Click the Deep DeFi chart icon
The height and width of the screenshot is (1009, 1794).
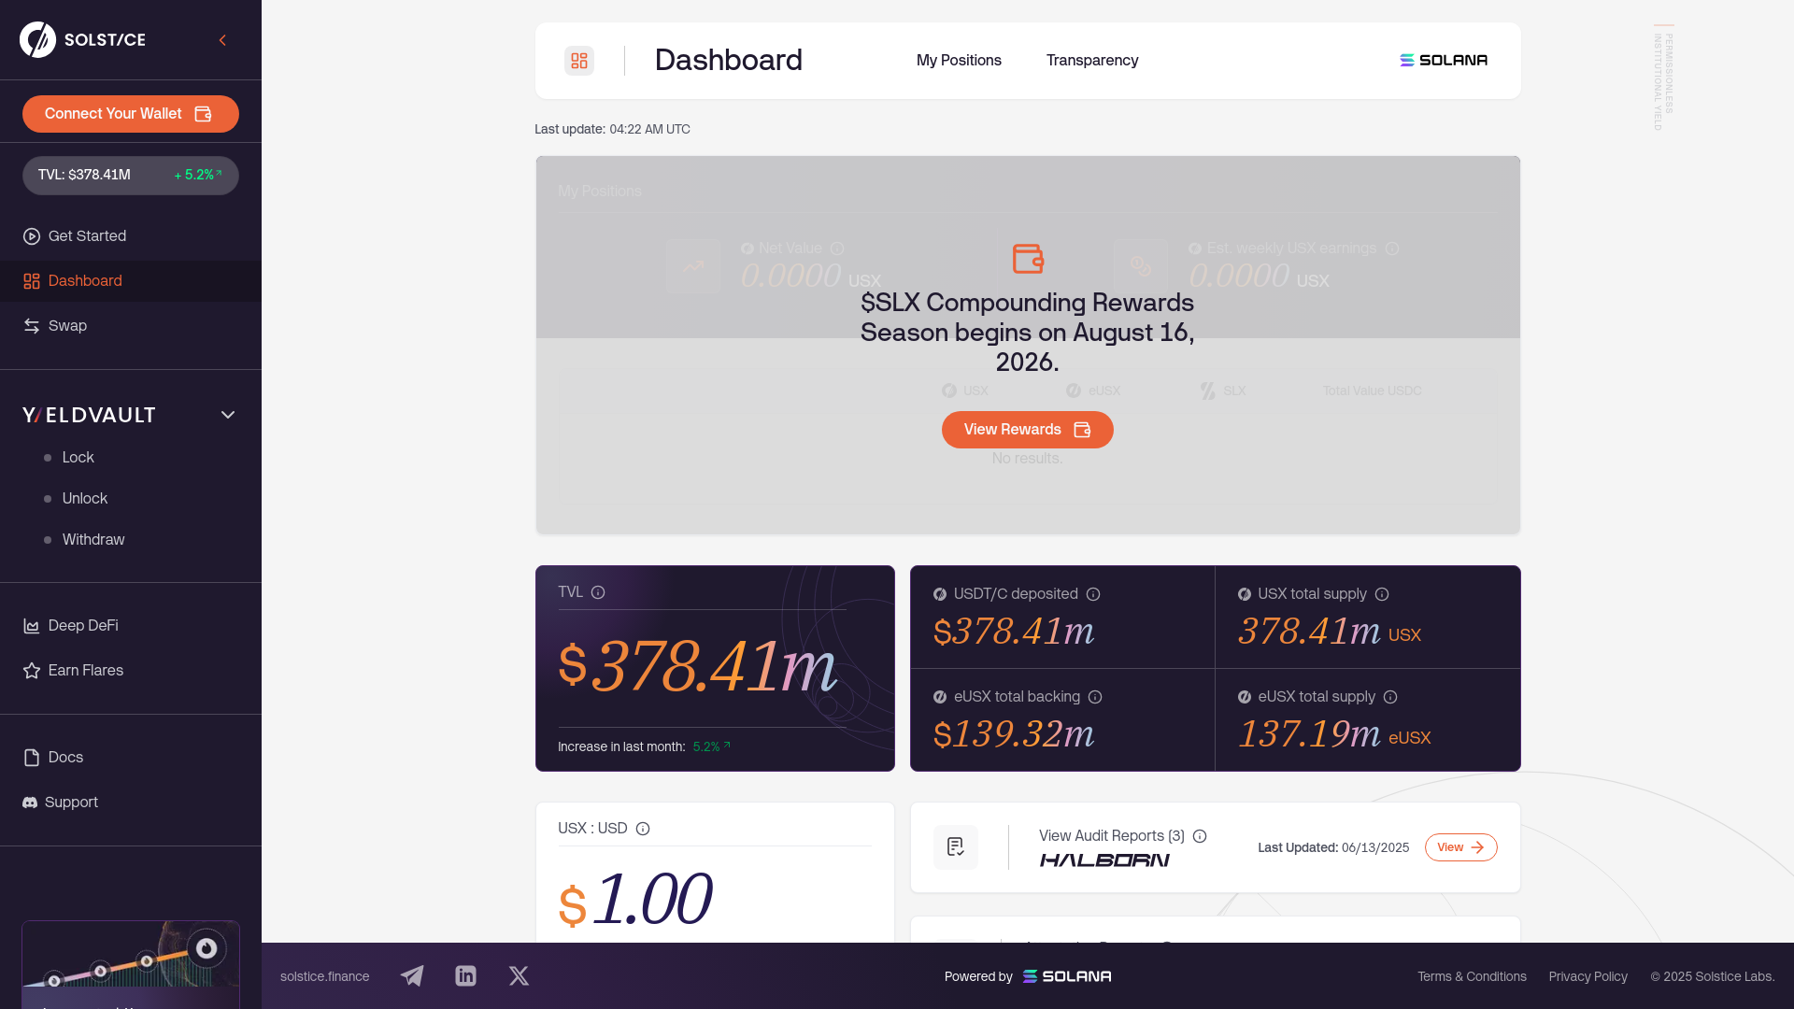click(32, 626)
